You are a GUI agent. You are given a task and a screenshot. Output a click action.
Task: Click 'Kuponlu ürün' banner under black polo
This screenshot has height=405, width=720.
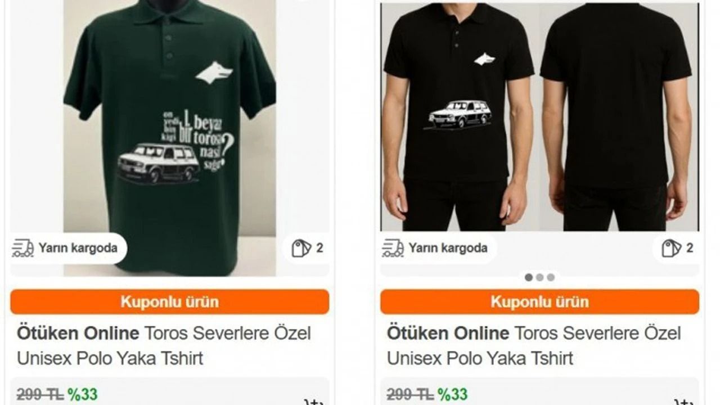540,302
